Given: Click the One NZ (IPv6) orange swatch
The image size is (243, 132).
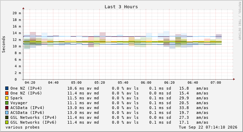Looking at the screenshot, I should pos(7,93).
